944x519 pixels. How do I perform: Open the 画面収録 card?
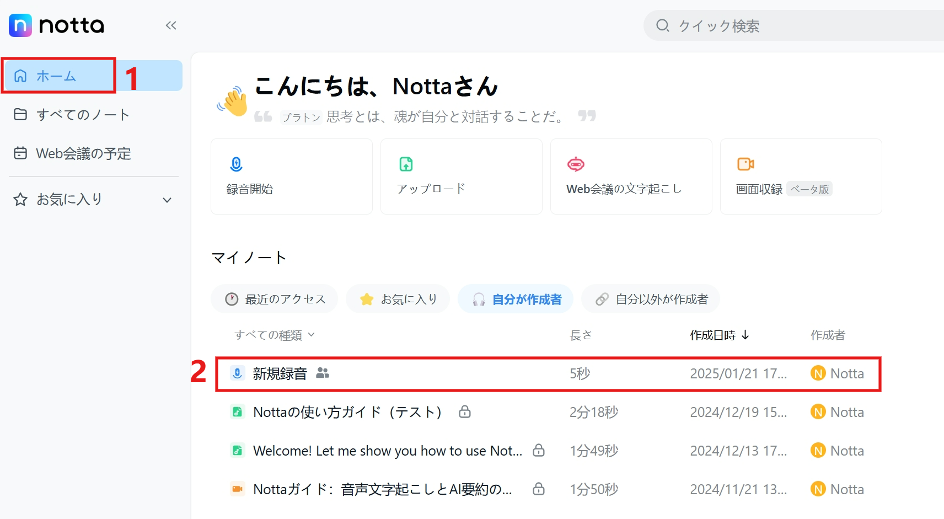point(801,176)
